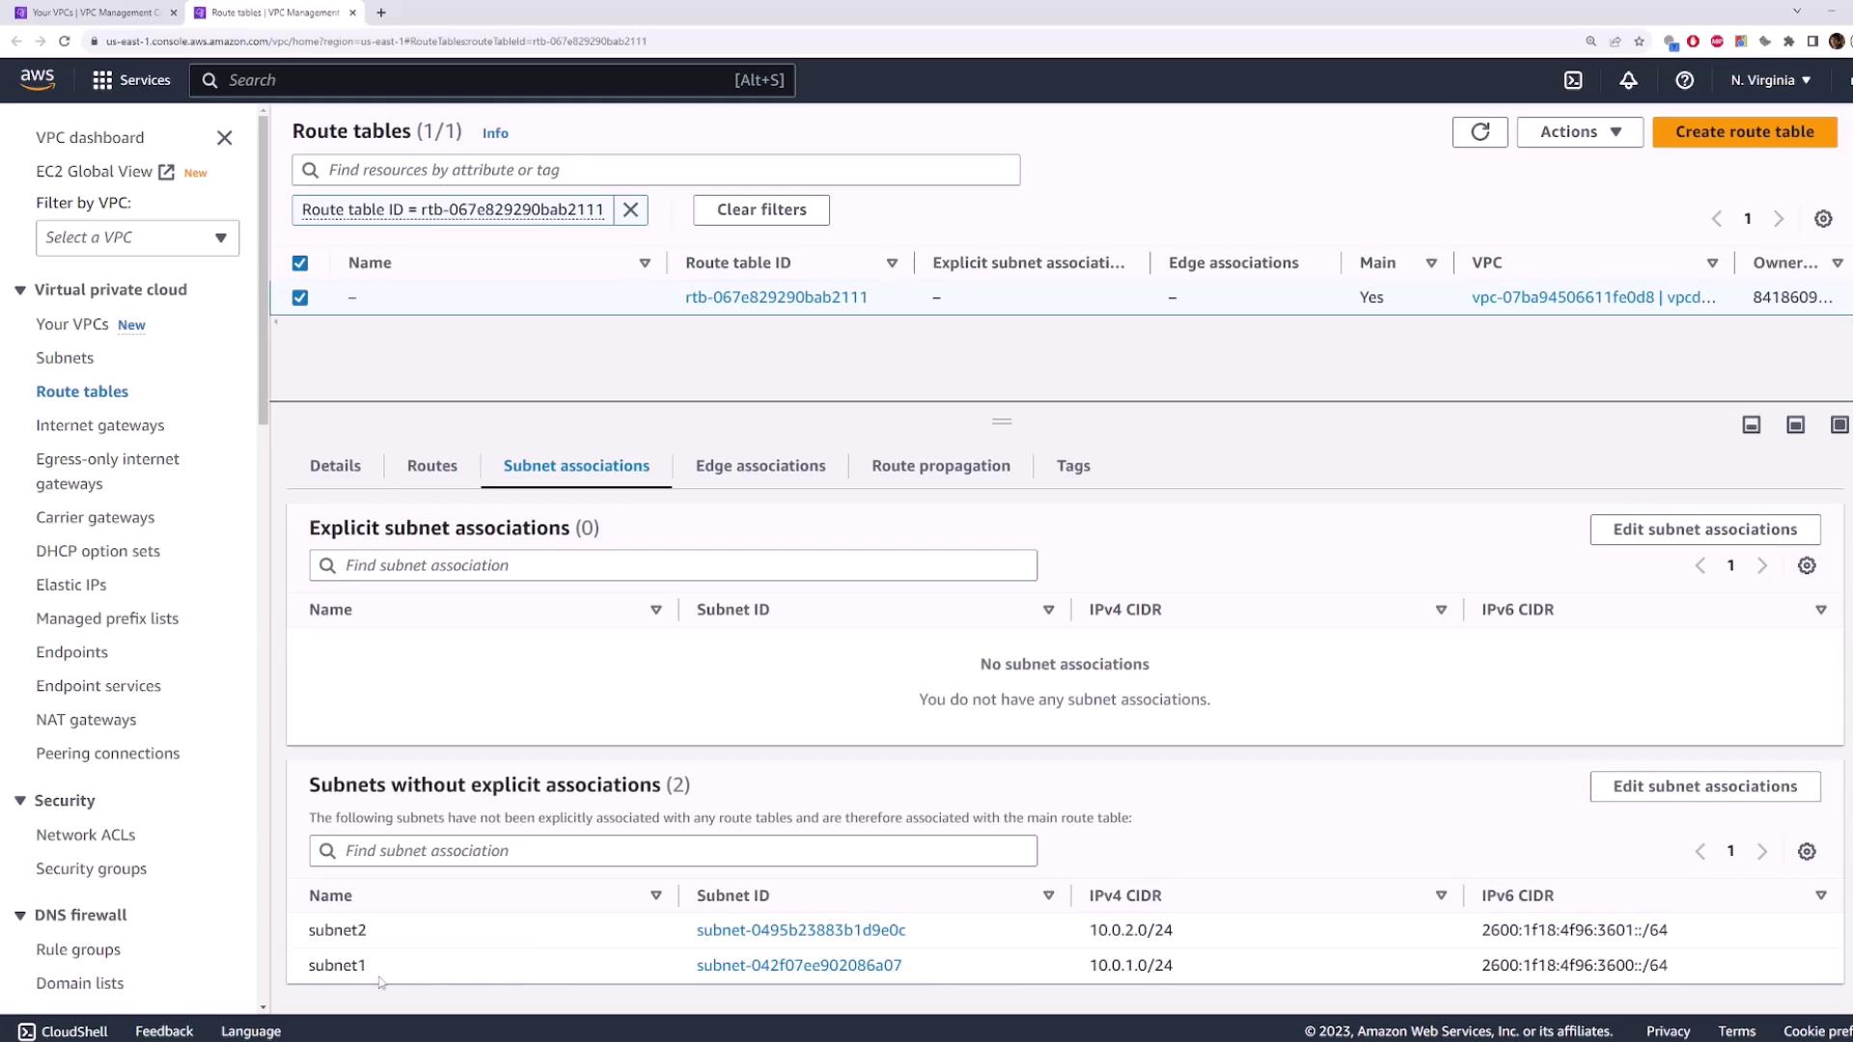
Task: Click the help question mark icon
Action: [x=1684, y=80]
